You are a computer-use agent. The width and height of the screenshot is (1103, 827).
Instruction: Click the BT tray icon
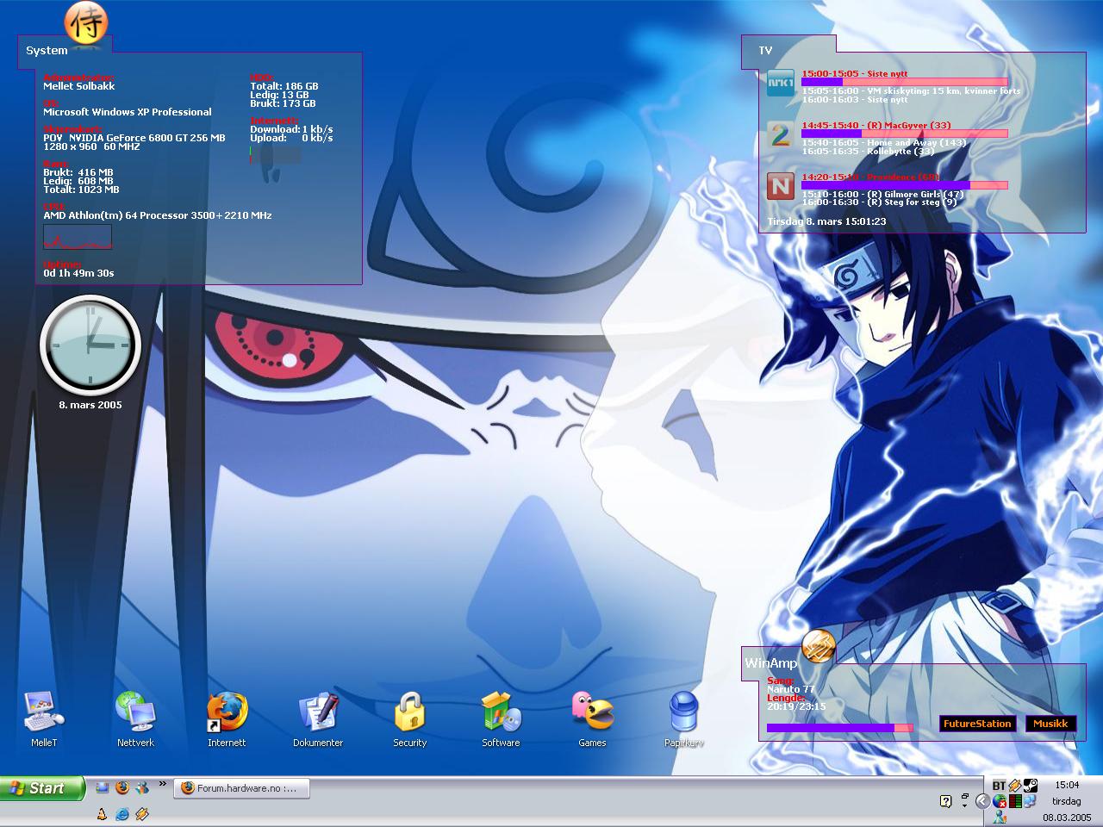click(x=1000, y=785)
